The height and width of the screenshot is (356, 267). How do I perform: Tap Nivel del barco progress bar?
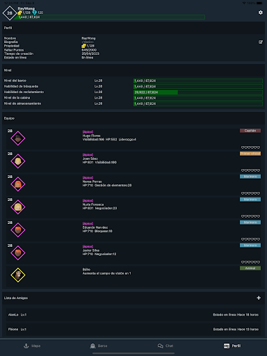[x=198, y=81]
